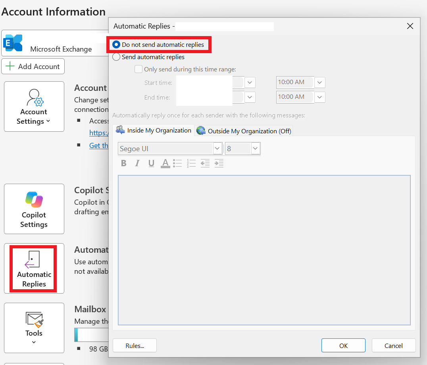Click the Add Account button

tap(33, 66)
